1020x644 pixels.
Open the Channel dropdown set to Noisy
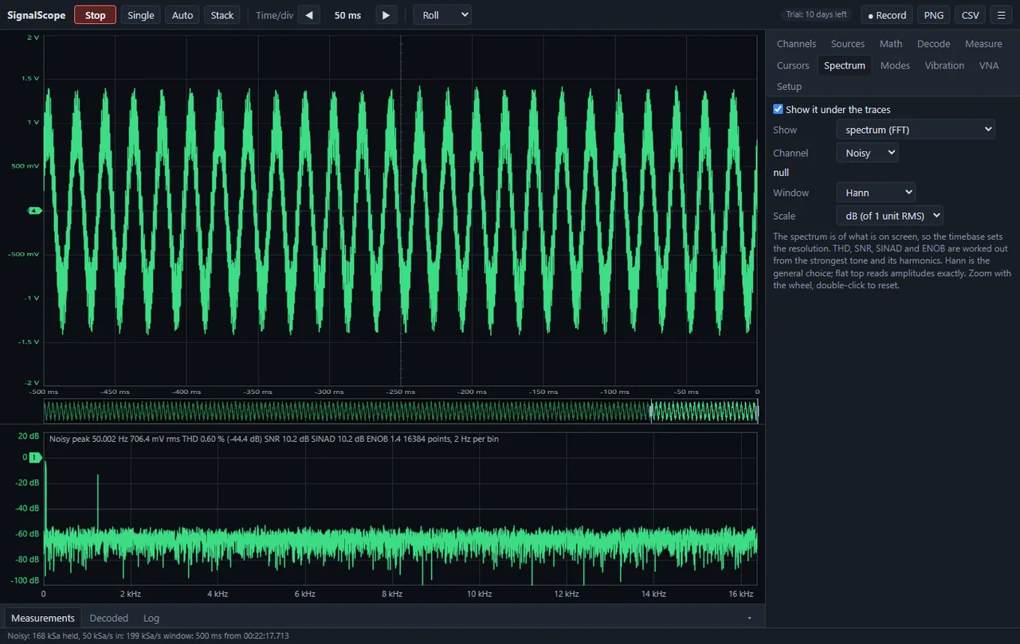pos(867,152)
